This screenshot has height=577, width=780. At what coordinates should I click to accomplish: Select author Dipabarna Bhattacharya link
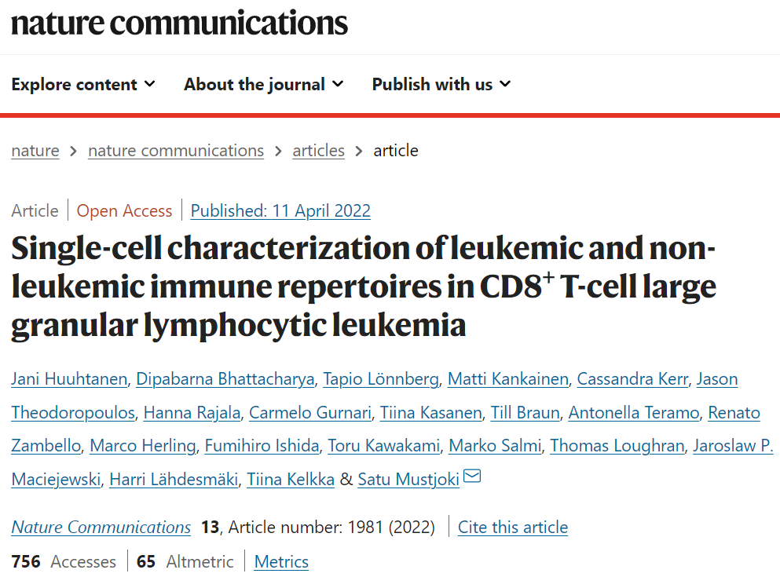coord(225,379)
